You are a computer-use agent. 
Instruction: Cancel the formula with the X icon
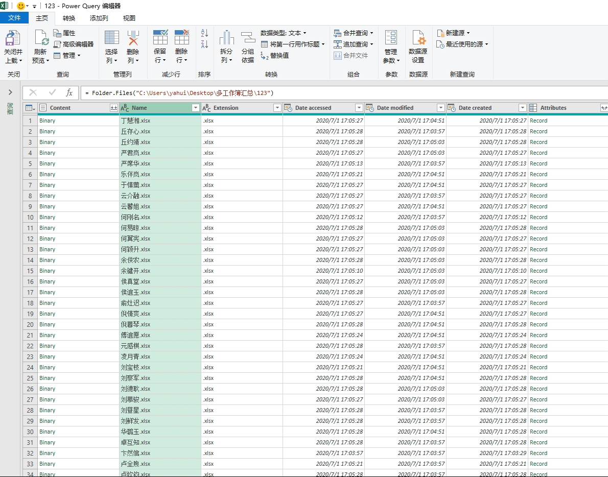[33, 92]
